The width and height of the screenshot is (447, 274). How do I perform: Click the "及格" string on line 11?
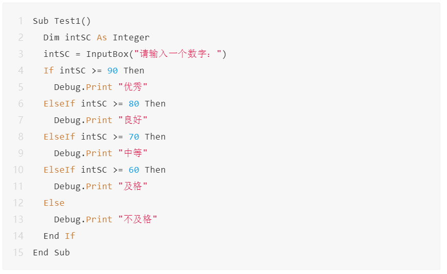click(133, 186)
